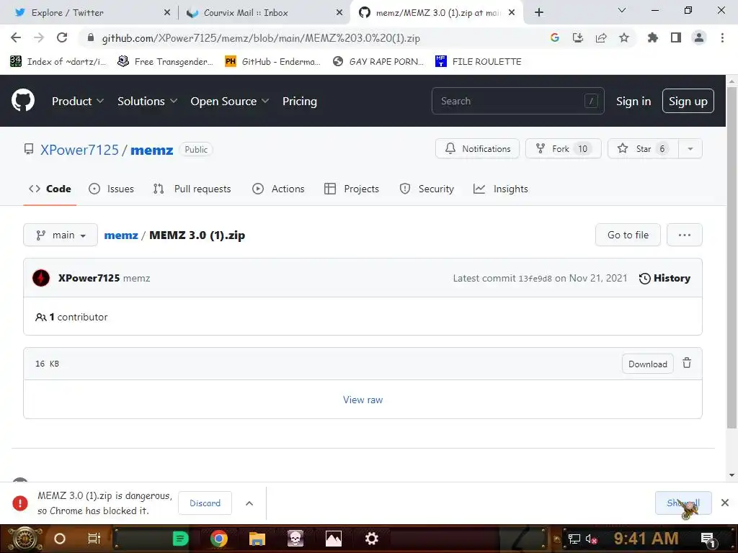This screenshot has width=738, height=553.
Task: Open Chrome from the taskbar
Action: [x=219, y=539]
